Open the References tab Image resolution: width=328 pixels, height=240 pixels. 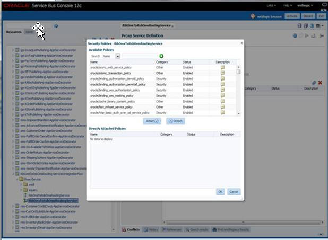[x=172, y=229]
